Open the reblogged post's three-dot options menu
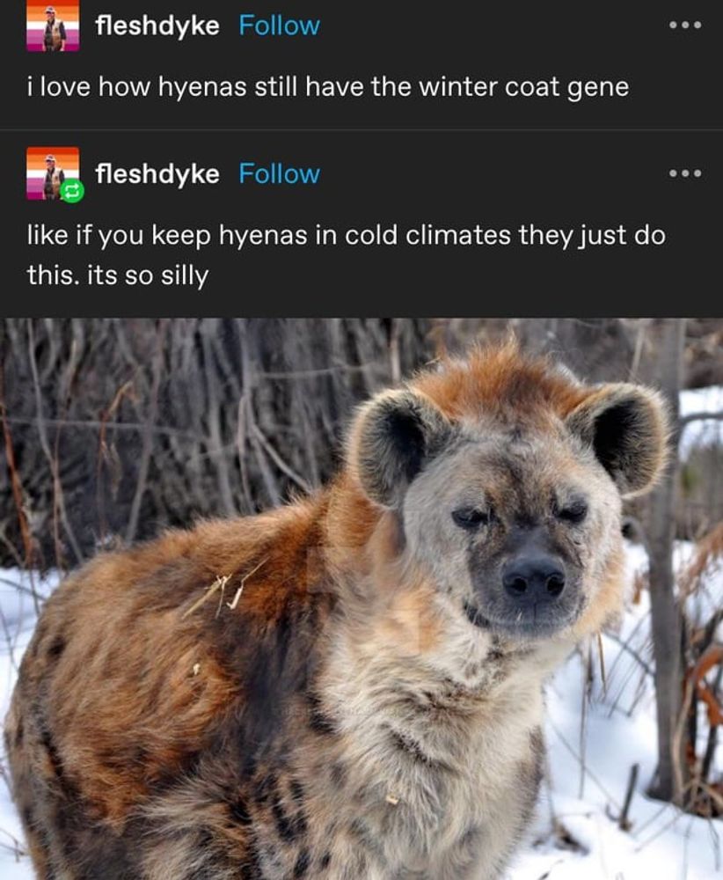Image resolution: width=723 pixels, height=880 pixels. [685, 173]
